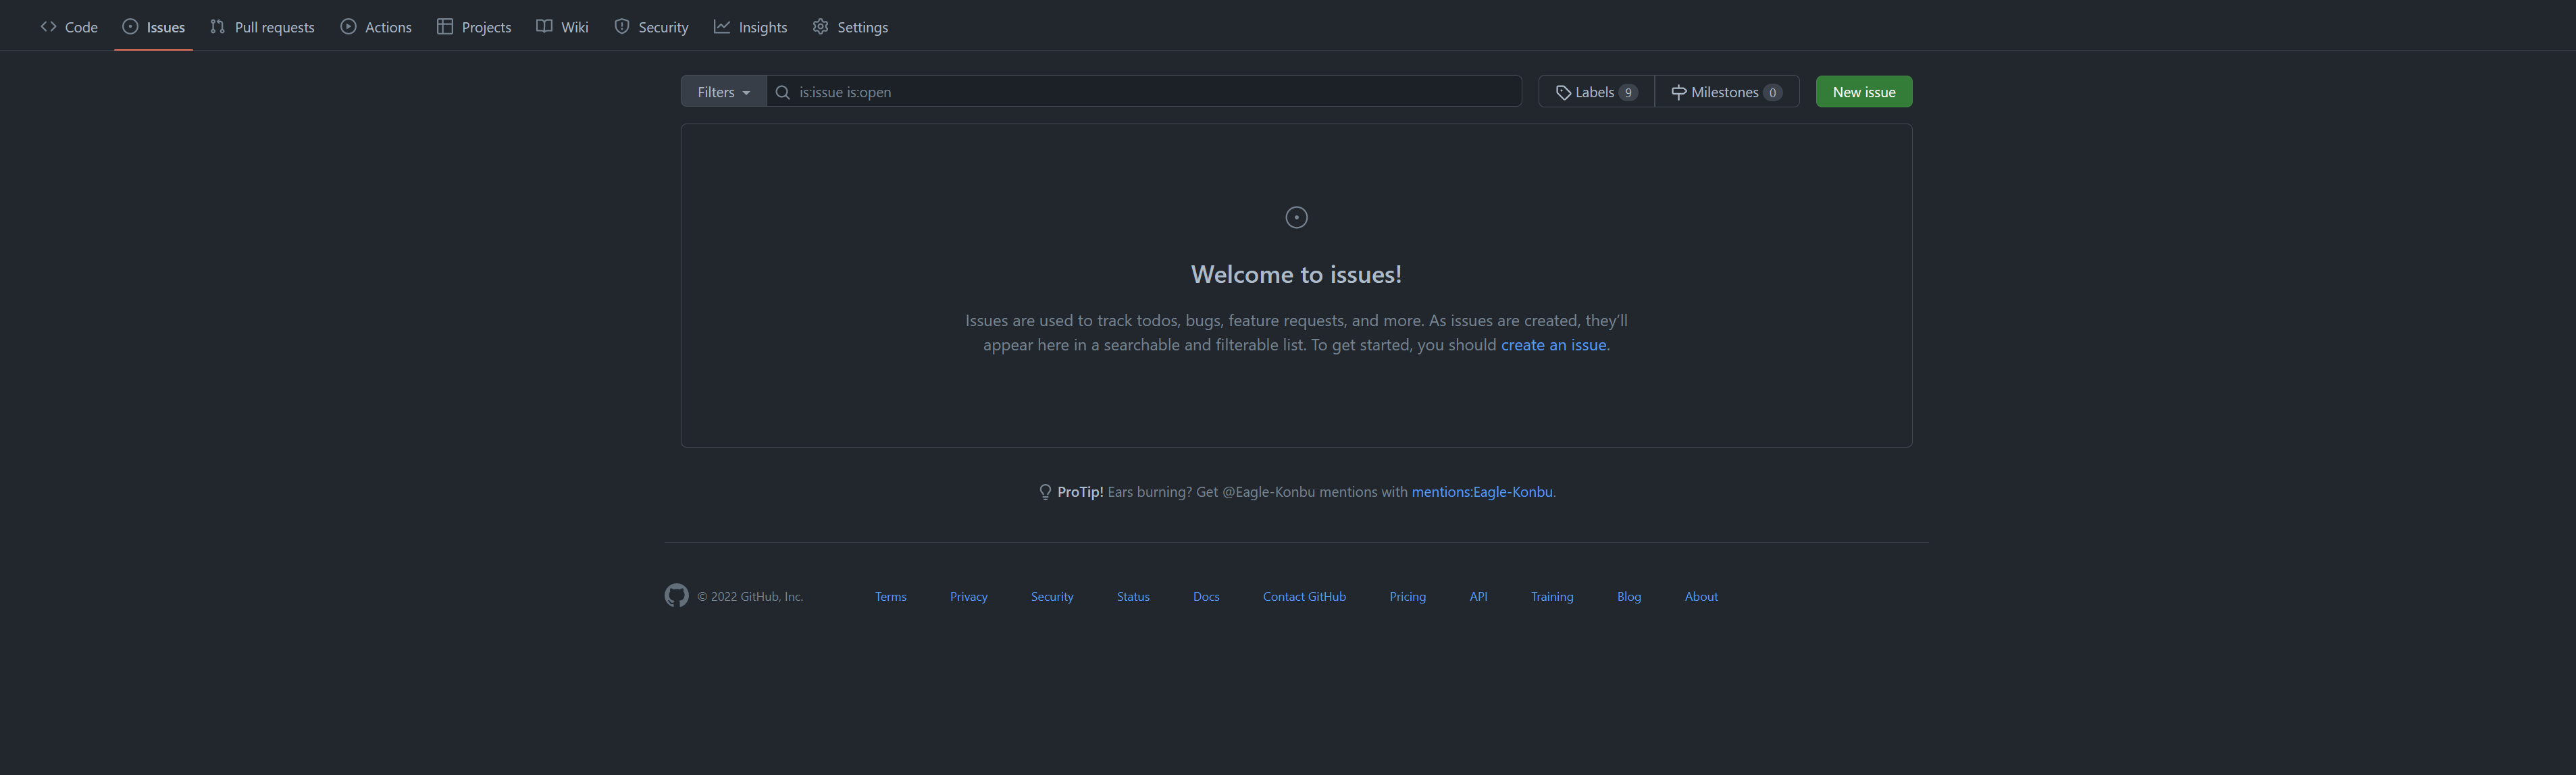This screenshot has width=2576, height=775.
Task: Click the Settings gear icon
Action: click(x=820, y=27)
